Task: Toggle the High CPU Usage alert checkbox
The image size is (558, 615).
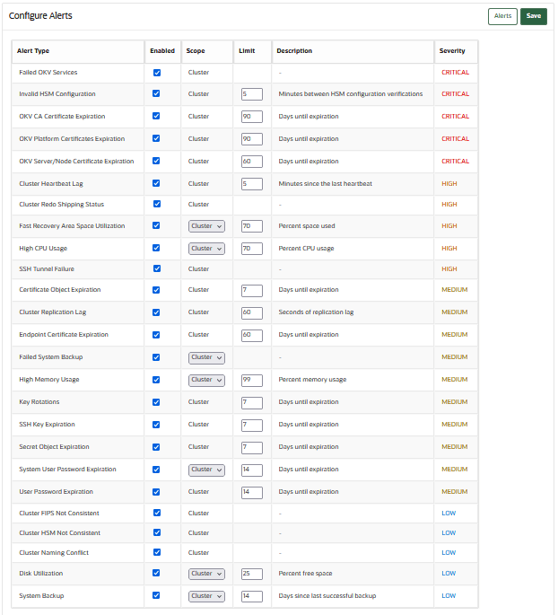Action: point(157,249)
